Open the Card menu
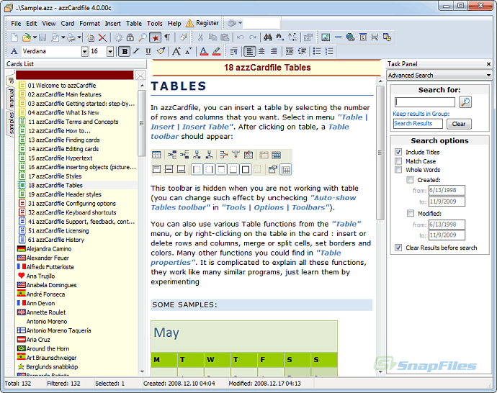This screenshot has height=393, width=497. click(x=68, y=24)
